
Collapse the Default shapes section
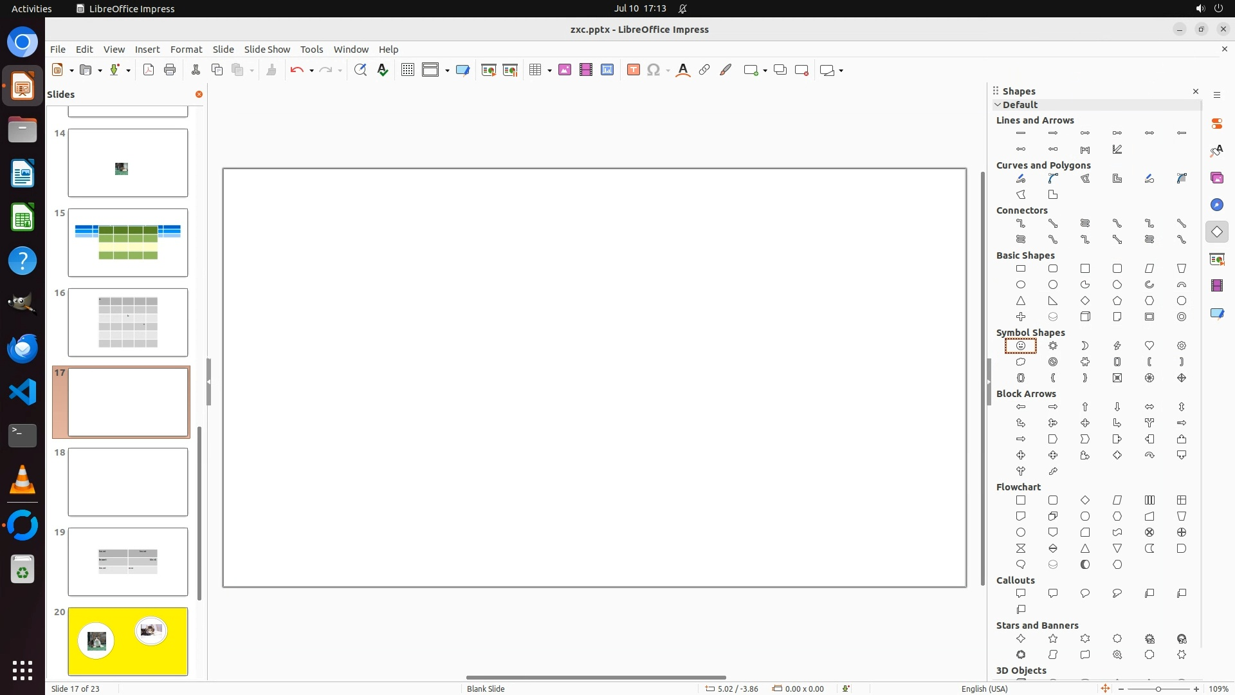click(998, 105)
